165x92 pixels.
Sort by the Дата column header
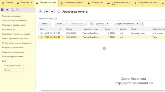[51, 29]
